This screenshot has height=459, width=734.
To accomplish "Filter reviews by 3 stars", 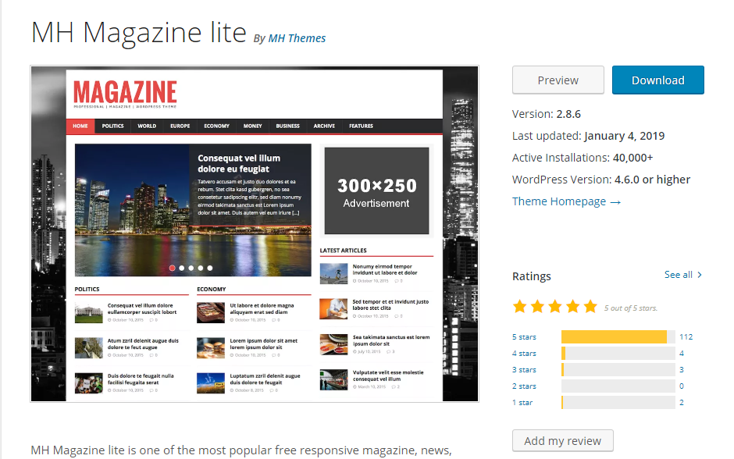I will [524, 370].
